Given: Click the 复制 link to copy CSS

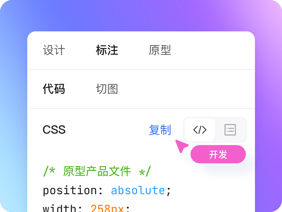Looking at the screenshot, I should [x=160, y=130].
